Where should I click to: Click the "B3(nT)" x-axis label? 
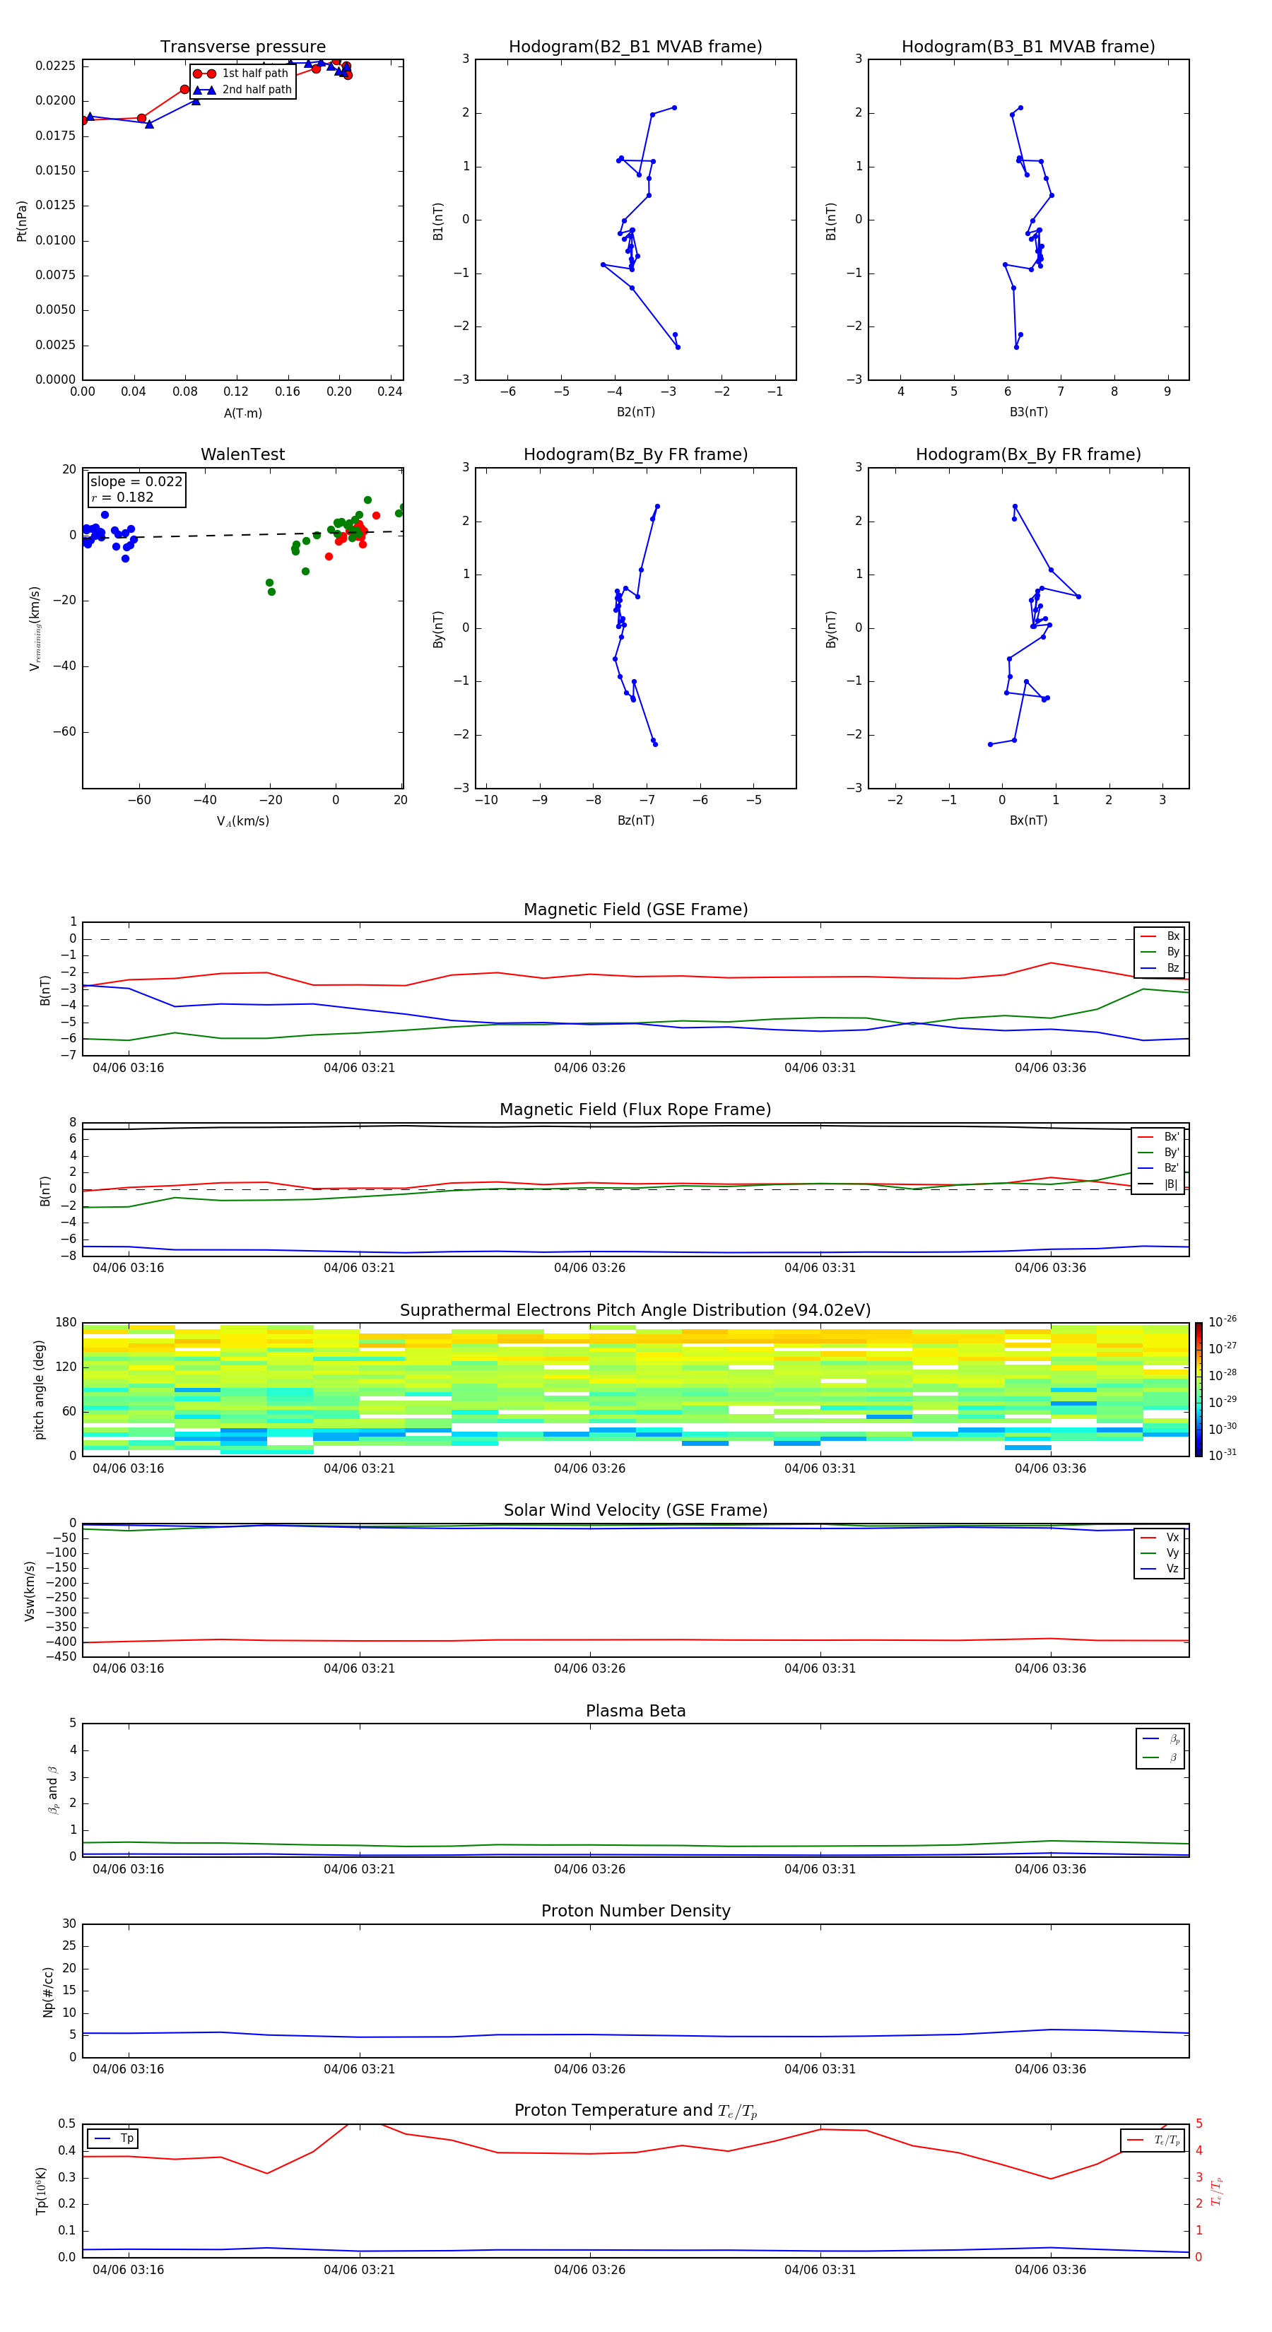(x=1028, y=412)
